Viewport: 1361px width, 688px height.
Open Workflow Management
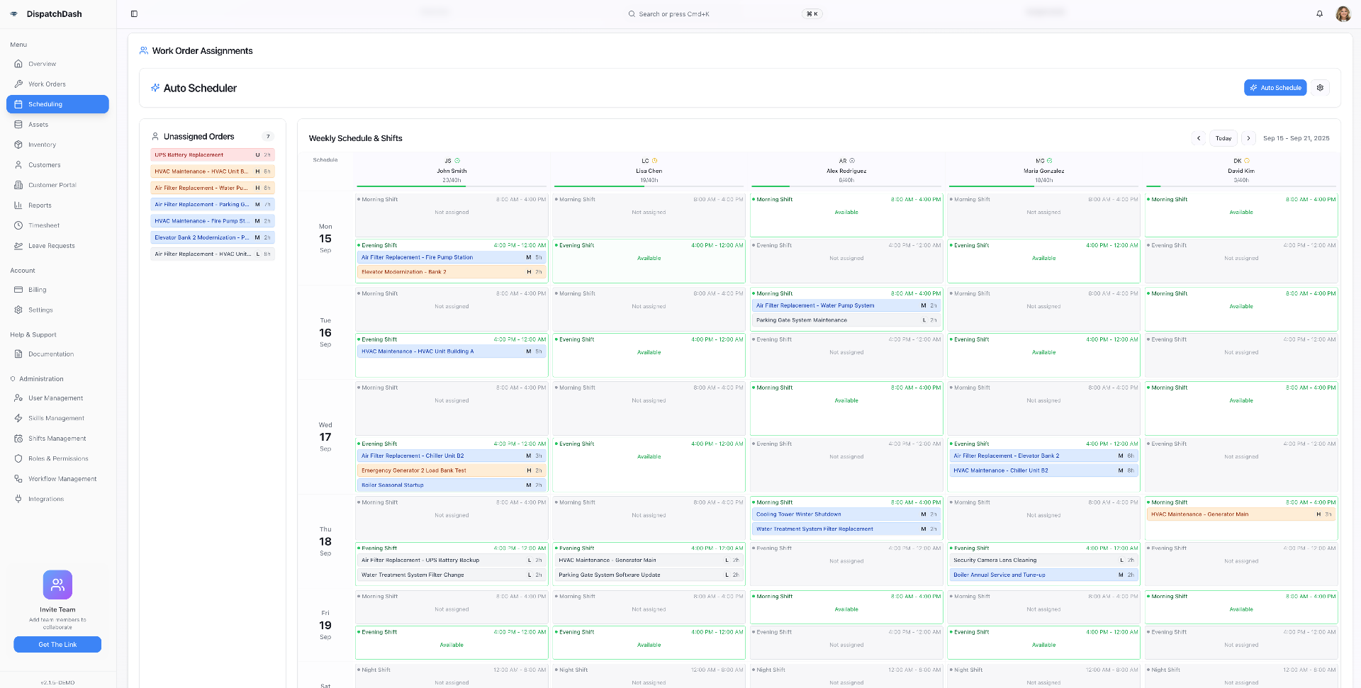tap(57, 479)
